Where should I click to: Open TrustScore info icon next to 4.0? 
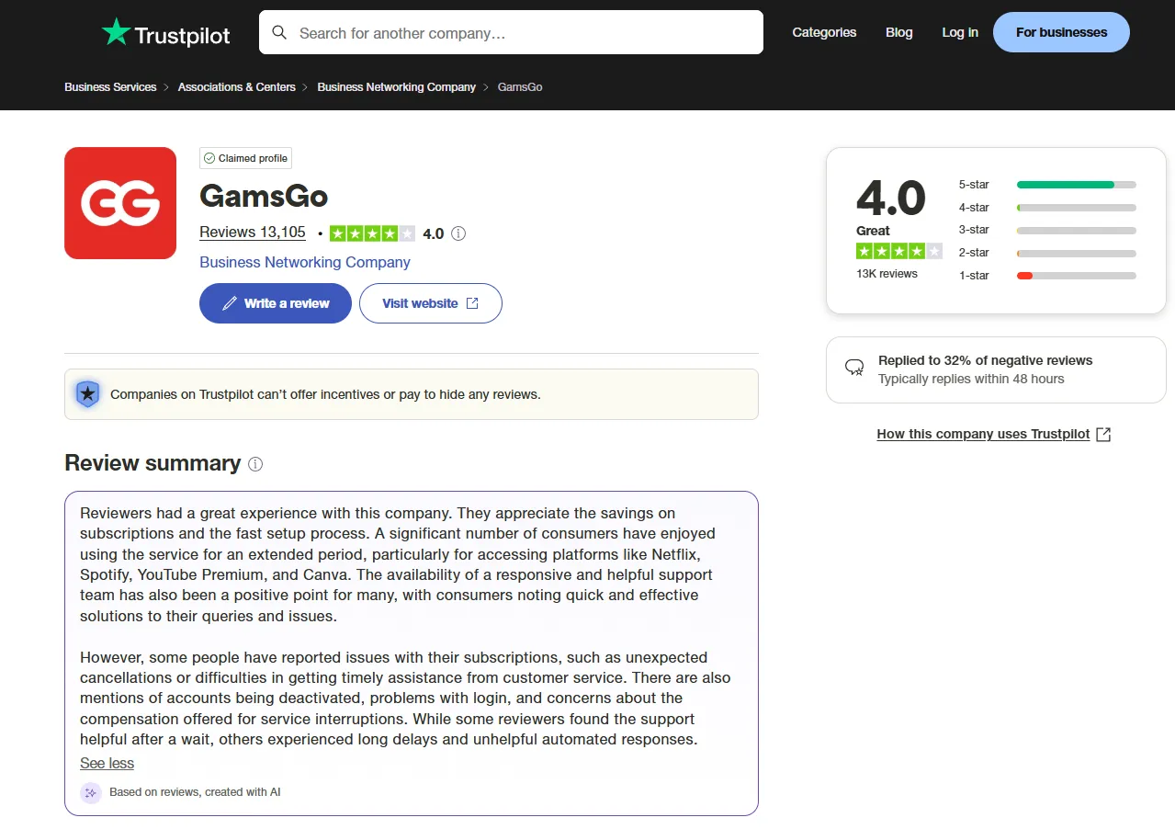pyautogui.click(x=458, y=233)
